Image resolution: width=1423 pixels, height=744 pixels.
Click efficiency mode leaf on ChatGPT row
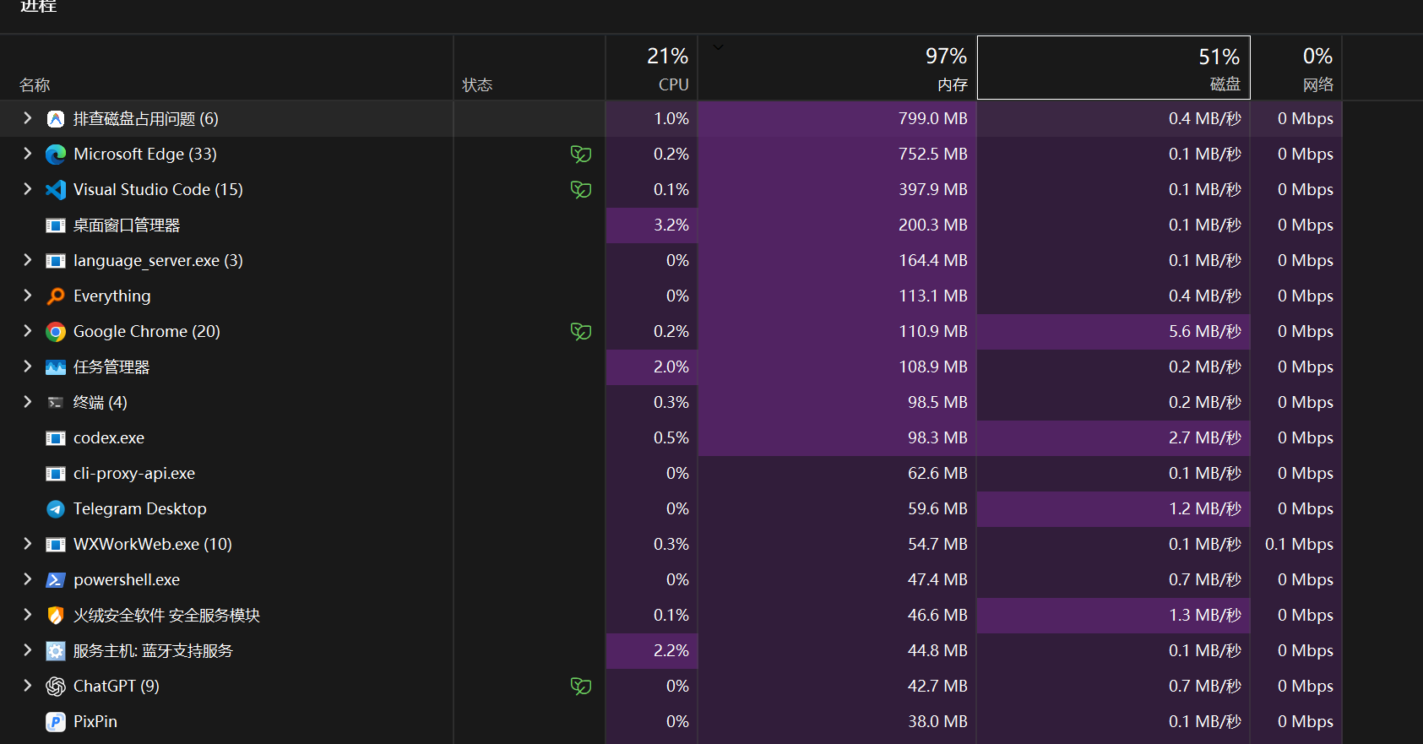click(581, 687)
